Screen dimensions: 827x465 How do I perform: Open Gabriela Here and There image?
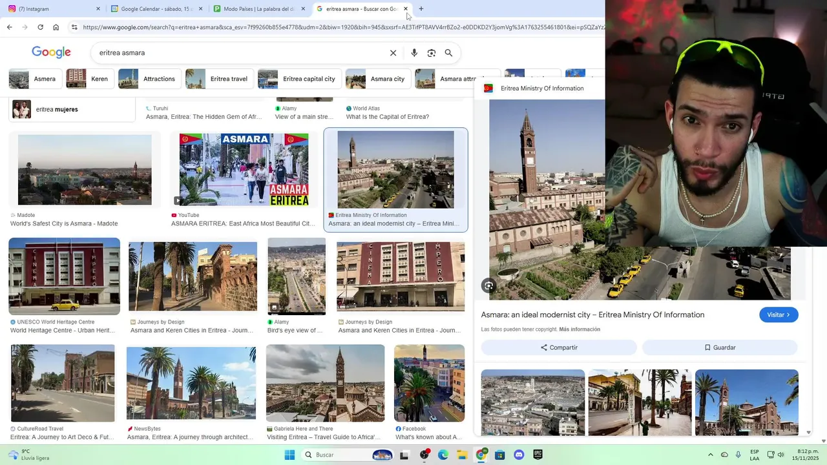click(325, 383)
